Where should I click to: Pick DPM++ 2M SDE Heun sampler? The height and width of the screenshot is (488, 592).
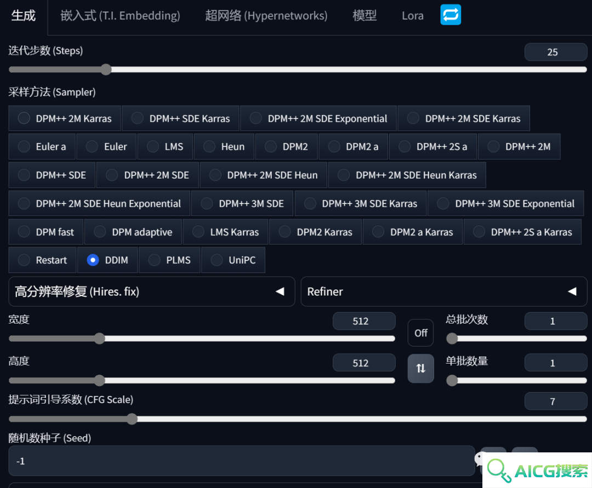tap(263, 175)
